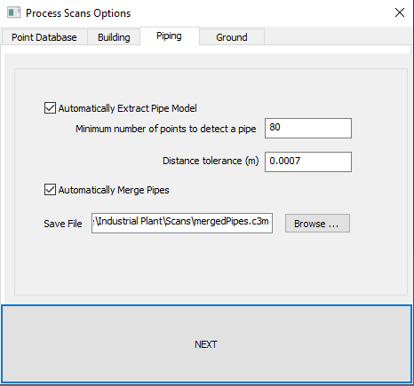This screenshot has height=386, width=414.
Task: Click the Process Scans Options title text
Action: click(78, 13)
